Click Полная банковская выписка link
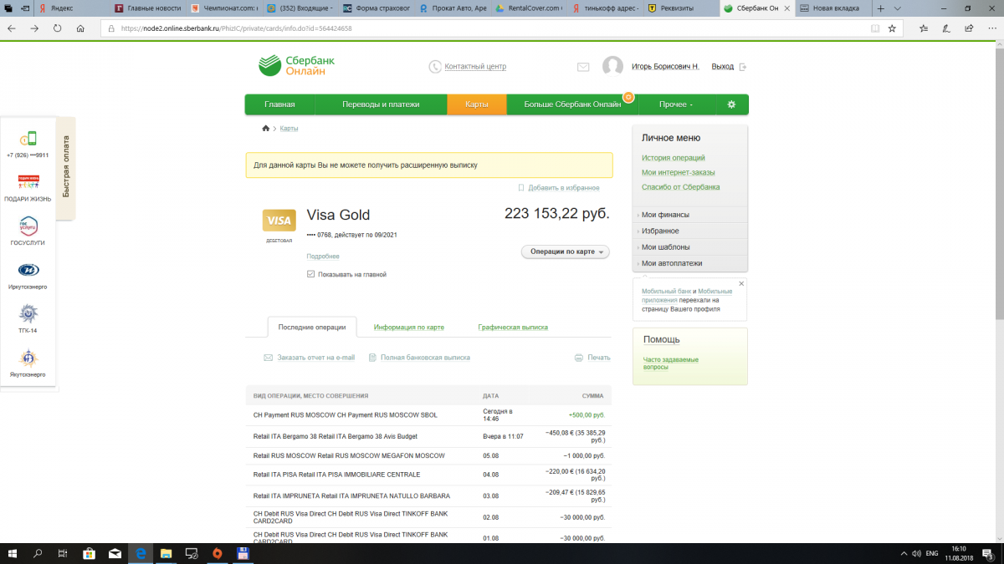Screen dimensions: 1004x564 425,358
